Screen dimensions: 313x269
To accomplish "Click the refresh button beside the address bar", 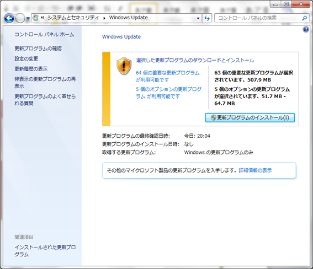I will (x=207, y=18).
